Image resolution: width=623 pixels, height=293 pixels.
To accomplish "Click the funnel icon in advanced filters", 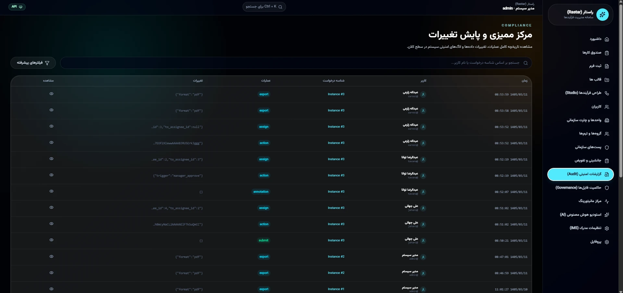I will (47, 63).
